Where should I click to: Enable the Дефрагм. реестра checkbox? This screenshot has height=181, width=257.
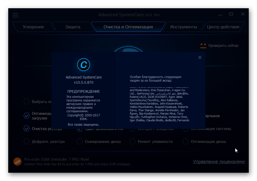tap(26, 141)
